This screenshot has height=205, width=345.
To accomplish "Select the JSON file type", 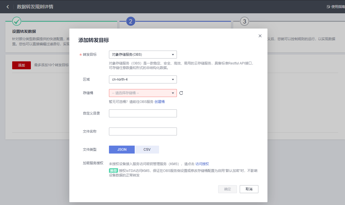I will tap(122, 149).
